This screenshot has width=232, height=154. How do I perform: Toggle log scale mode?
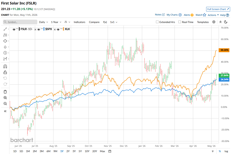(x=226, y=151)
